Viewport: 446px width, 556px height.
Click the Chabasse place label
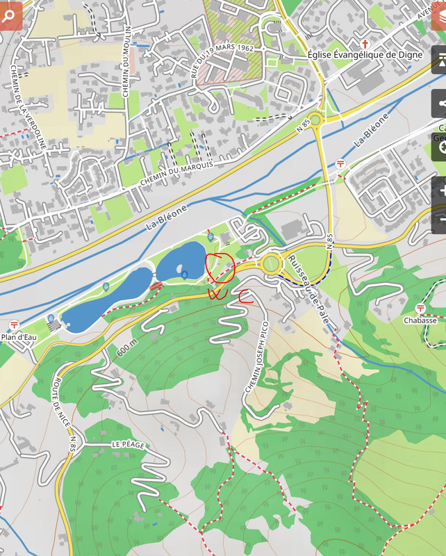[420, 320]
